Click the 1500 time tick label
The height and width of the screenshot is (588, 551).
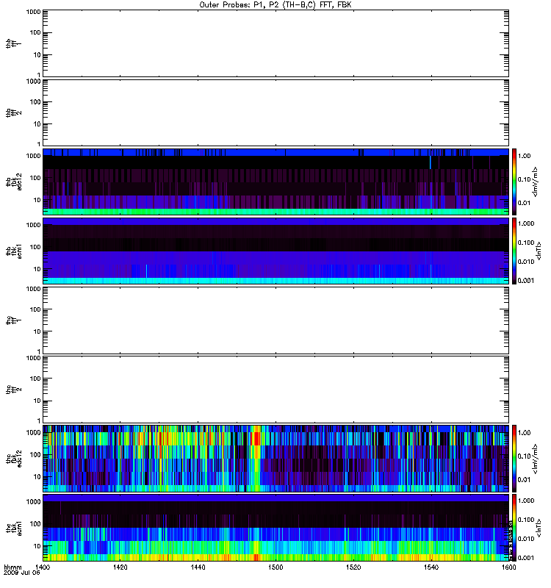pos(275,567)
